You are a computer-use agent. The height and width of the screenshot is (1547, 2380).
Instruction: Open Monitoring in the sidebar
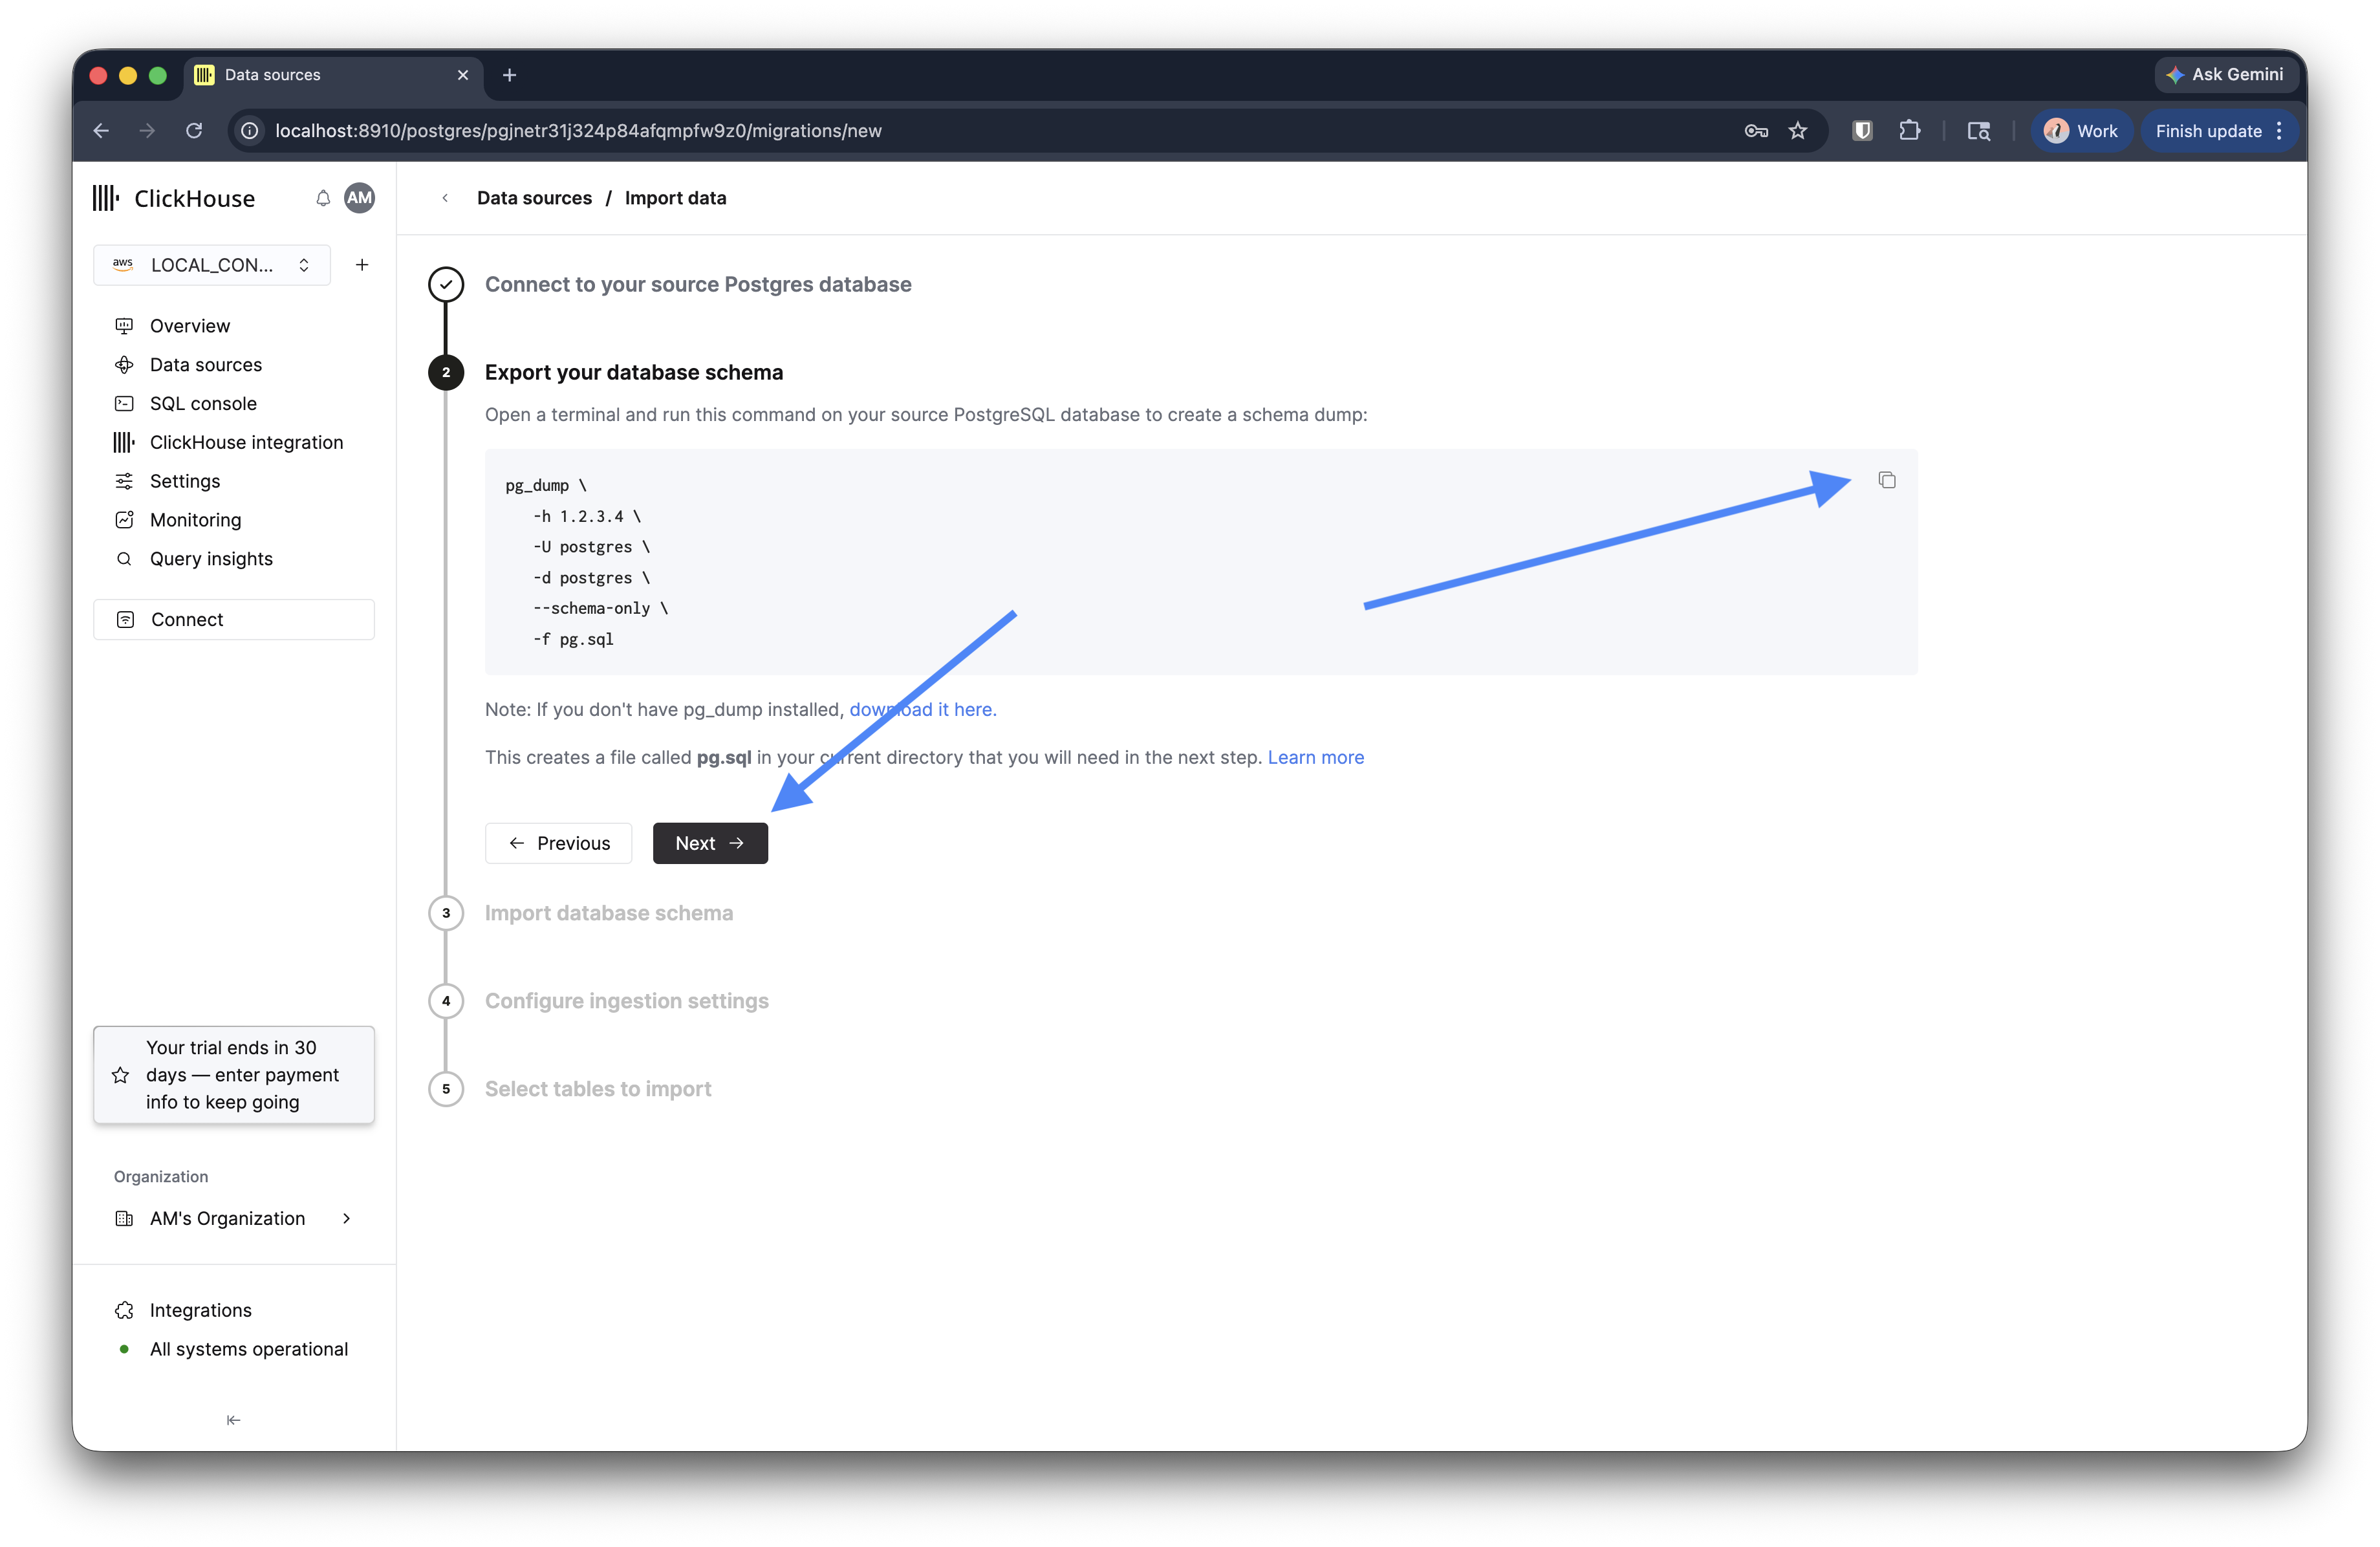coord(195,520)
